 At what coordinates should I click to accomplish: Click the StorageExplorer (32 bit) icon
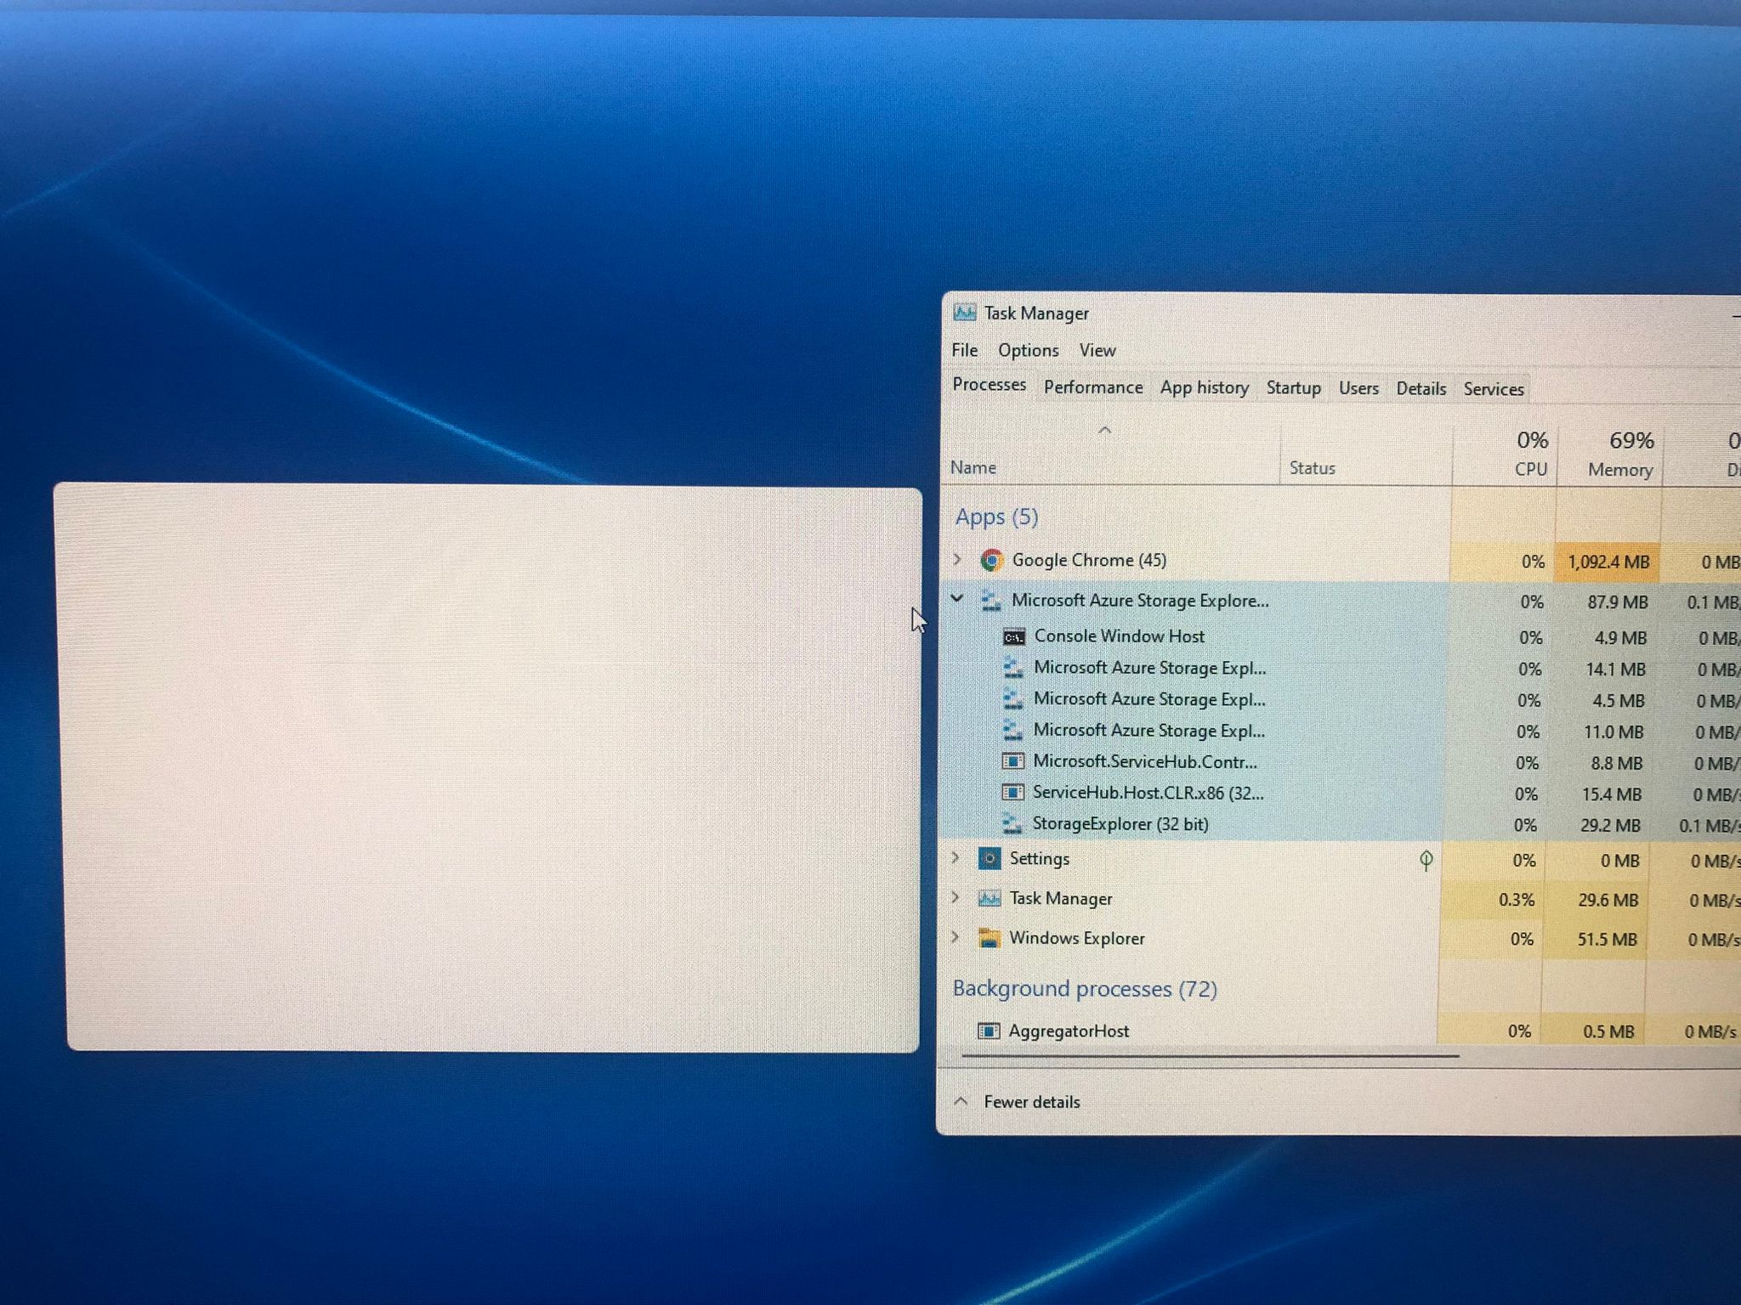(1012, 823)
